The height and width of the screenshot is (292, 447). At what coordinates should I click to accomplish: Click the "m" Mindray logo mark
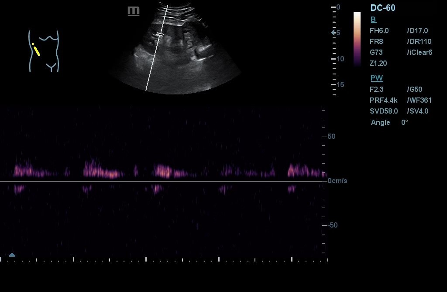[x=134, y=11]
